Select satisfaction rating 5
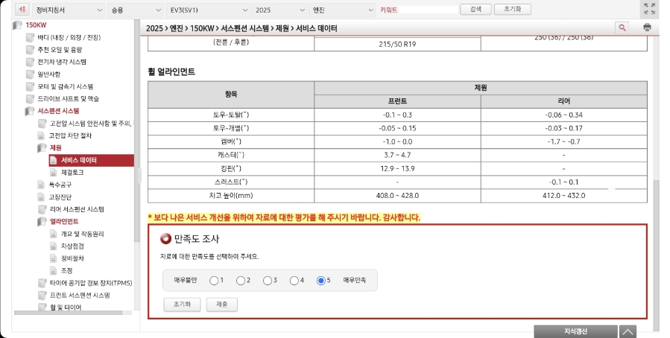670x338 pixels. click(x=321, y=281)
